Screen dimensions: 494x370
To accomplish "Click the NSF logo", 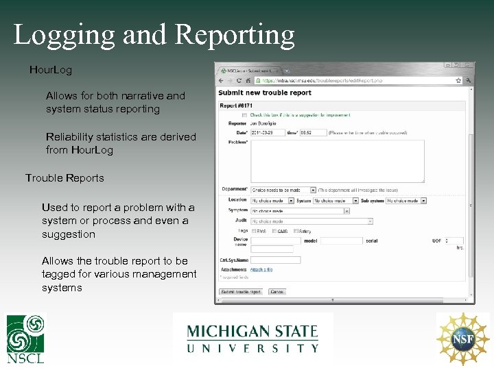I will coord(463,339).
